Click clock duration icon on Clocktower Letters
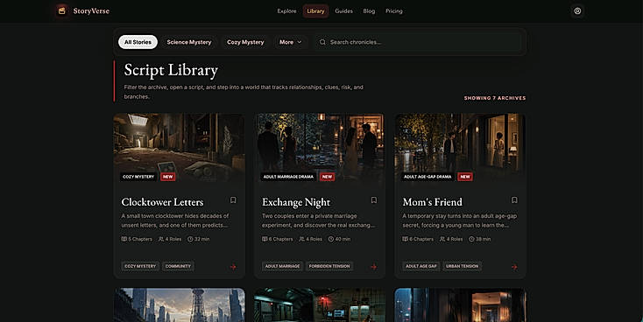The image size is (643, 322). point(190,239)
